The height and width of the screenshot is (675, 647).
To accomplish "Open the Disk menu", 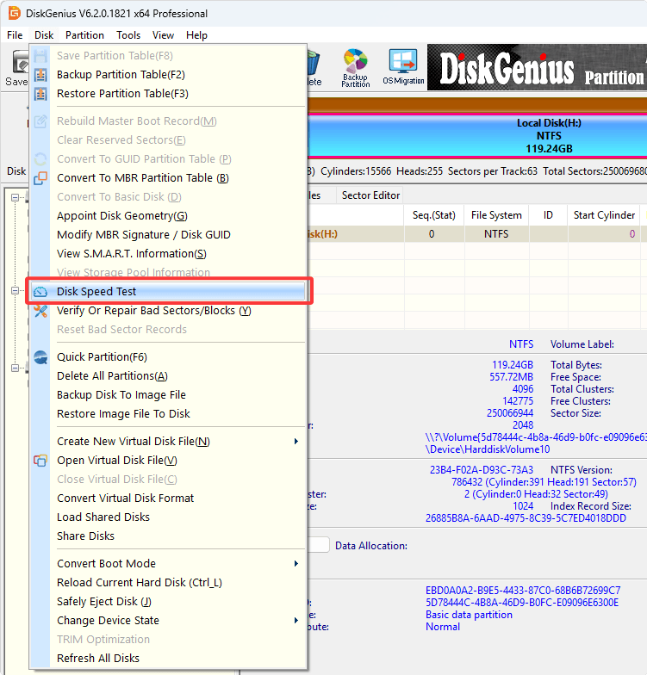I will point(44,34).
